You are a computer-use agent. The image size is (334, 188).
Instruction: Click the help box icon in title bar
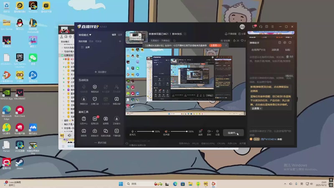point(267,27)
